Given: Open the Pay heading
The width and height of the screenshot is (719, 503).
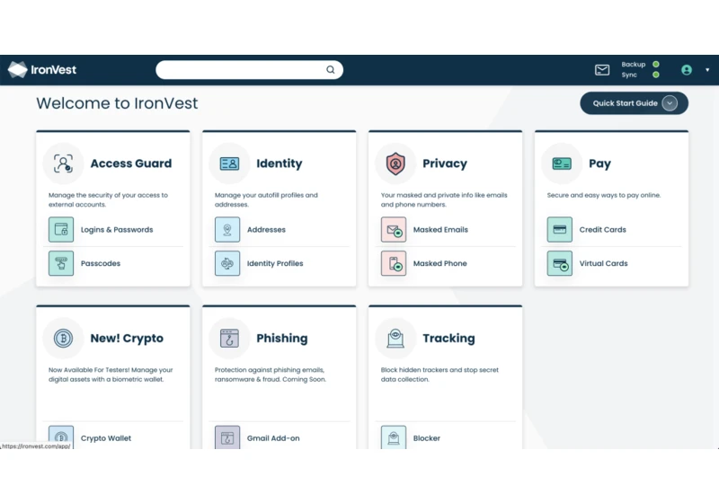Looking at the screenshot, I should 599,163.
